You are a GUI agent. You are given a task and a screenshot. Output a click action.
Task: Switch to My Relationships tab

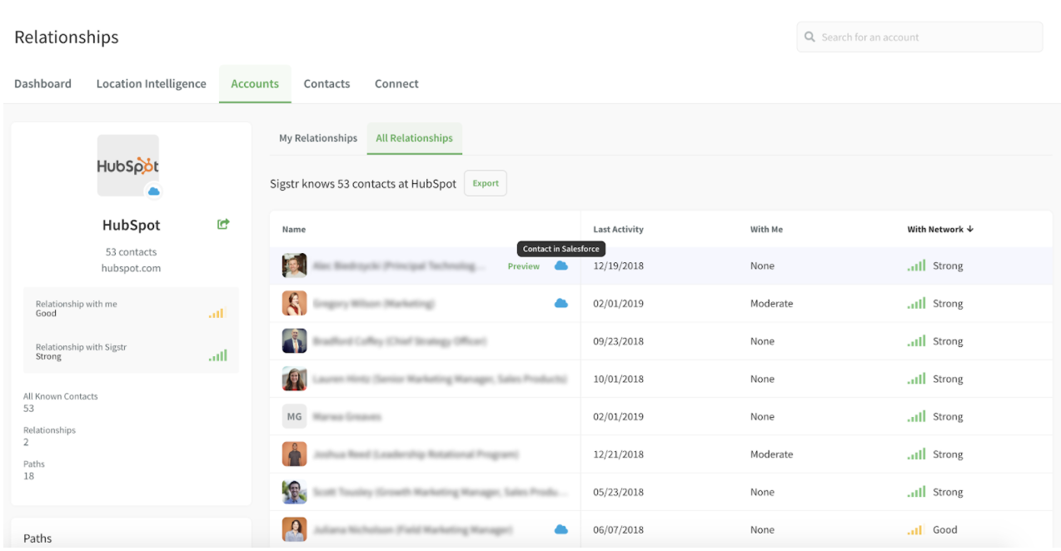click(318, 138)
